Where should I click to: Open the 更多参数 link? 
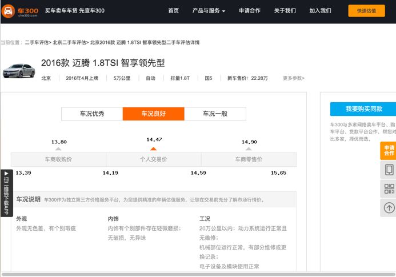coord(294,78)
